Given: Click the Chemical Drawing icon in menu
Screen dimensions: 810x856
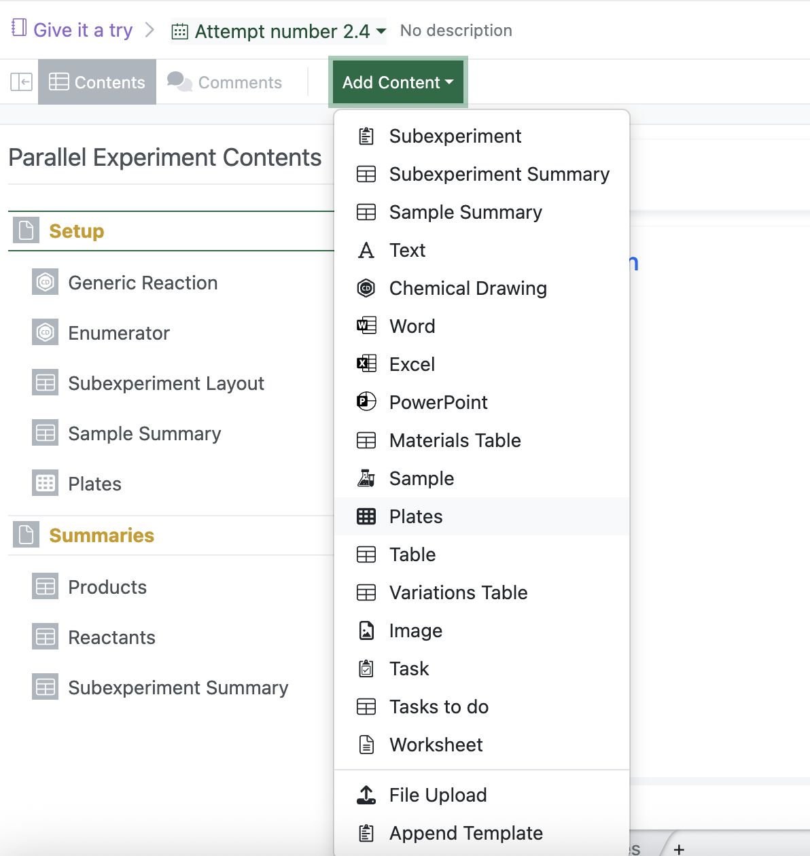Looking at the screenshot, I should coord(366,288).
